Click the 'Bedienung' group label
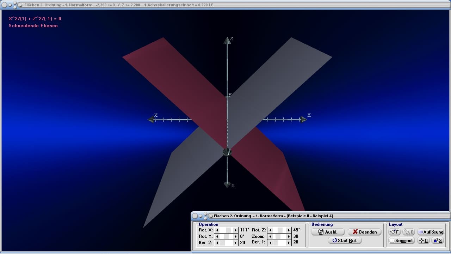This screenshot has height=254, width=451. [x=322, y=224]
